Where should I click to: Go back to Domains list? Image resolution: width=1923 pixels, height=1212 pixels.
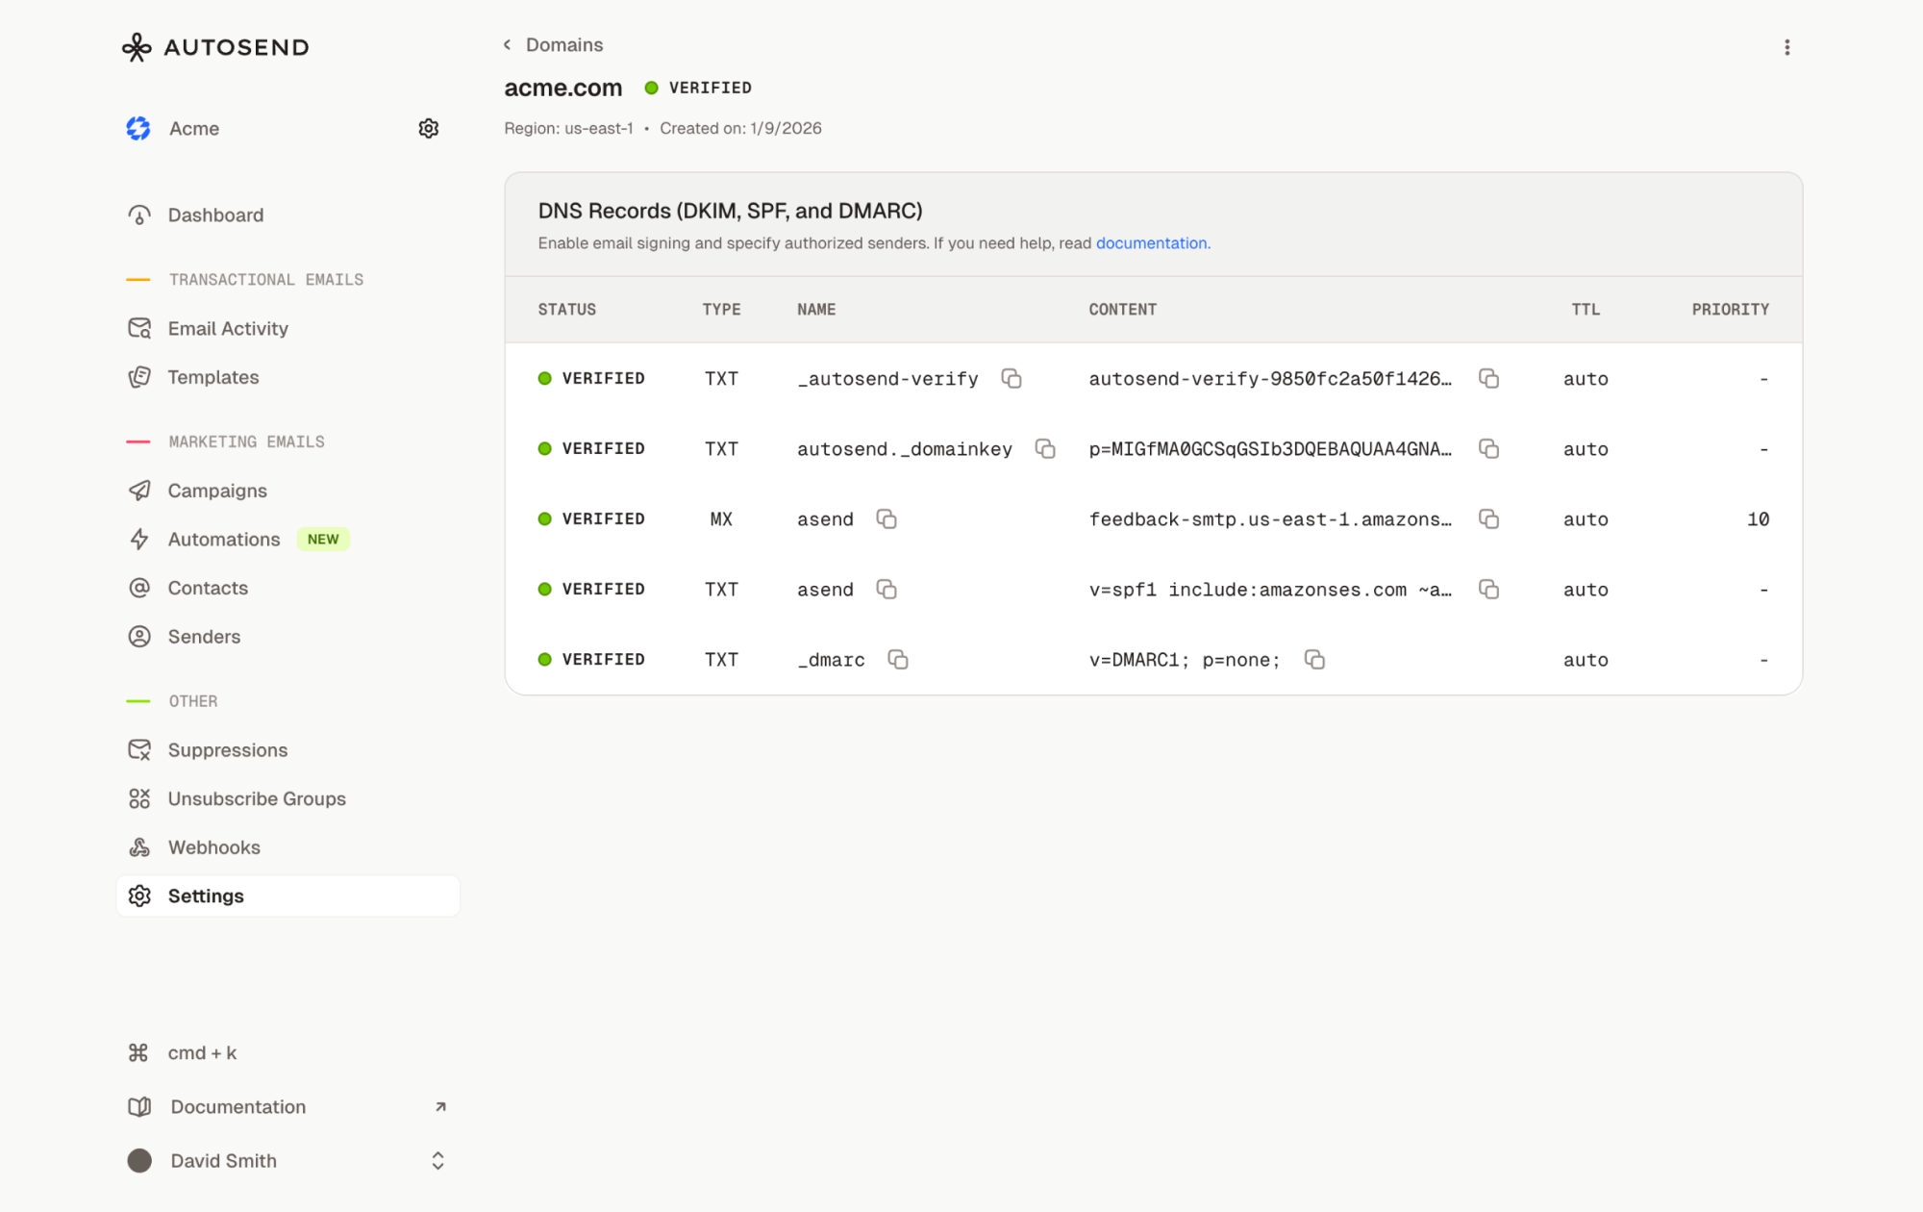tap(554, 45)
